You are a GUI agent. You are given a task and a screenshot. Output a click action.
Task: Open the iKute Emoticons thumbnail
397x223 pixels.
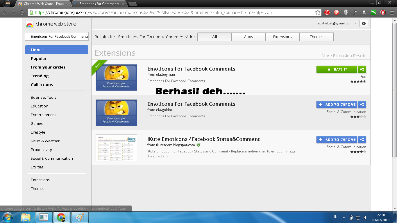pos(116,148)
